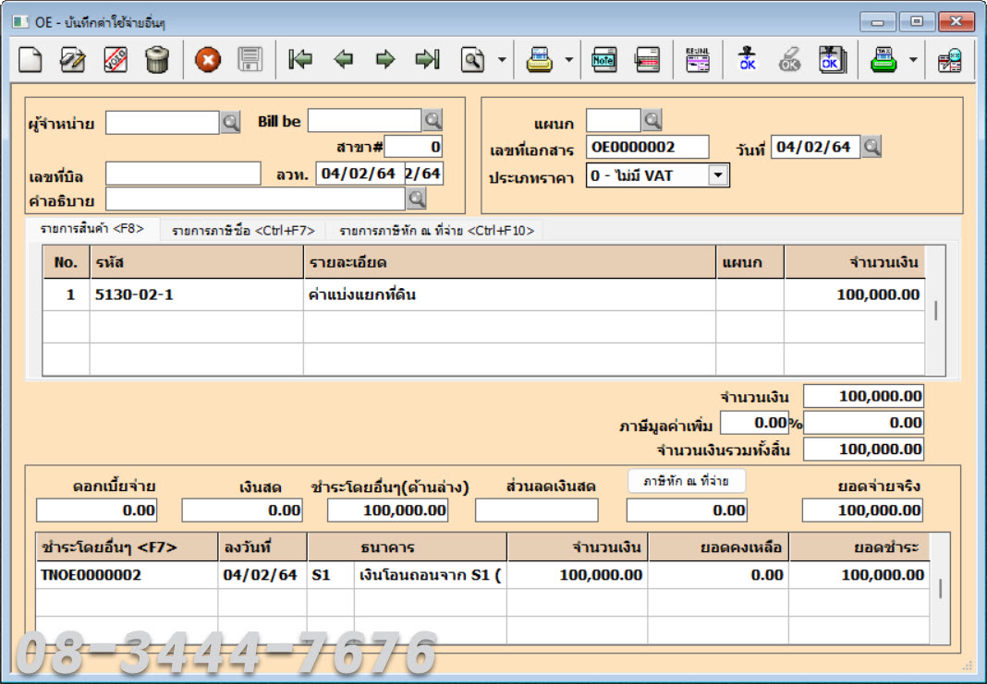The image size is (987, 684).
Task: Click the ลวท. date field
Action: pos(360,174)
